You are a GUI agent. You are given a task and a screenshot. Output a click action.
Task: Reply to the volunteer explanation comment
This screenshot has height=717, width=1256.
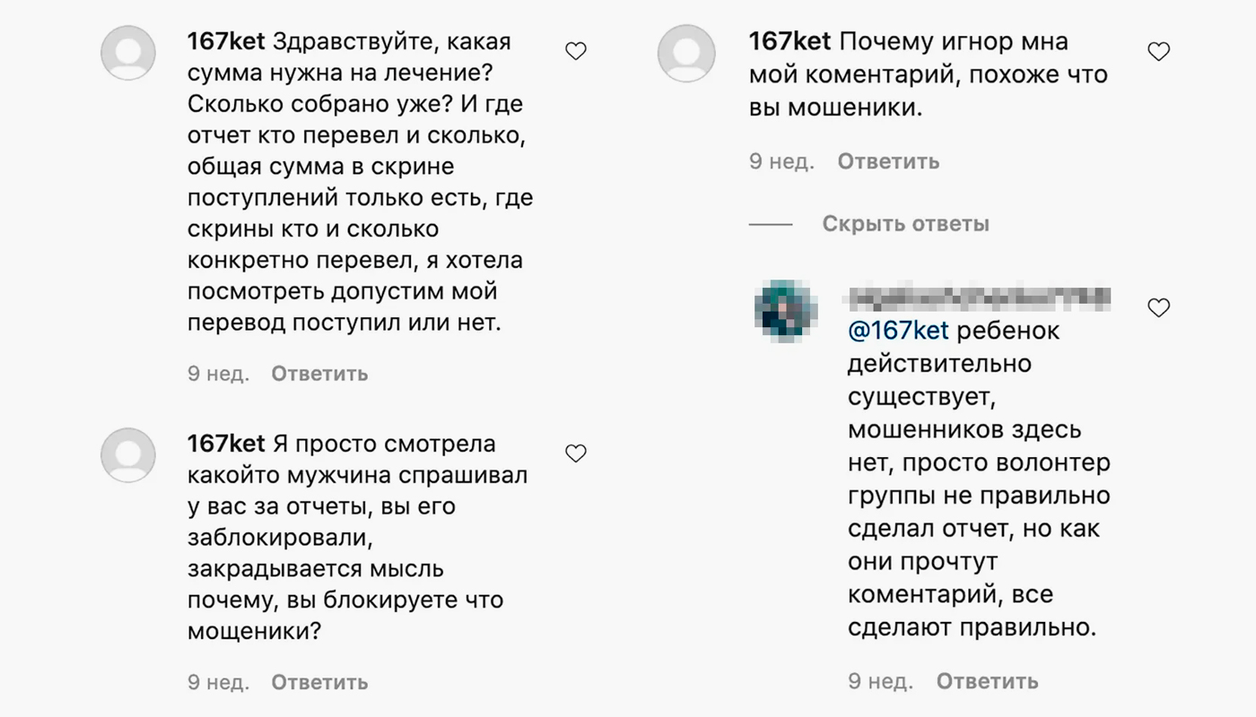(x=987, y=681)
